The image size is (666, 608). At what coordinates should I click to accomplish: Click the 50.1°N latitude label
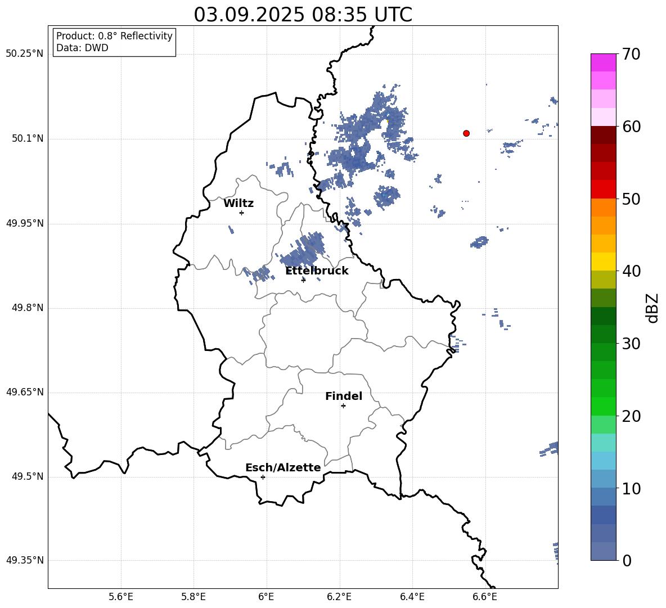[27, 138]
